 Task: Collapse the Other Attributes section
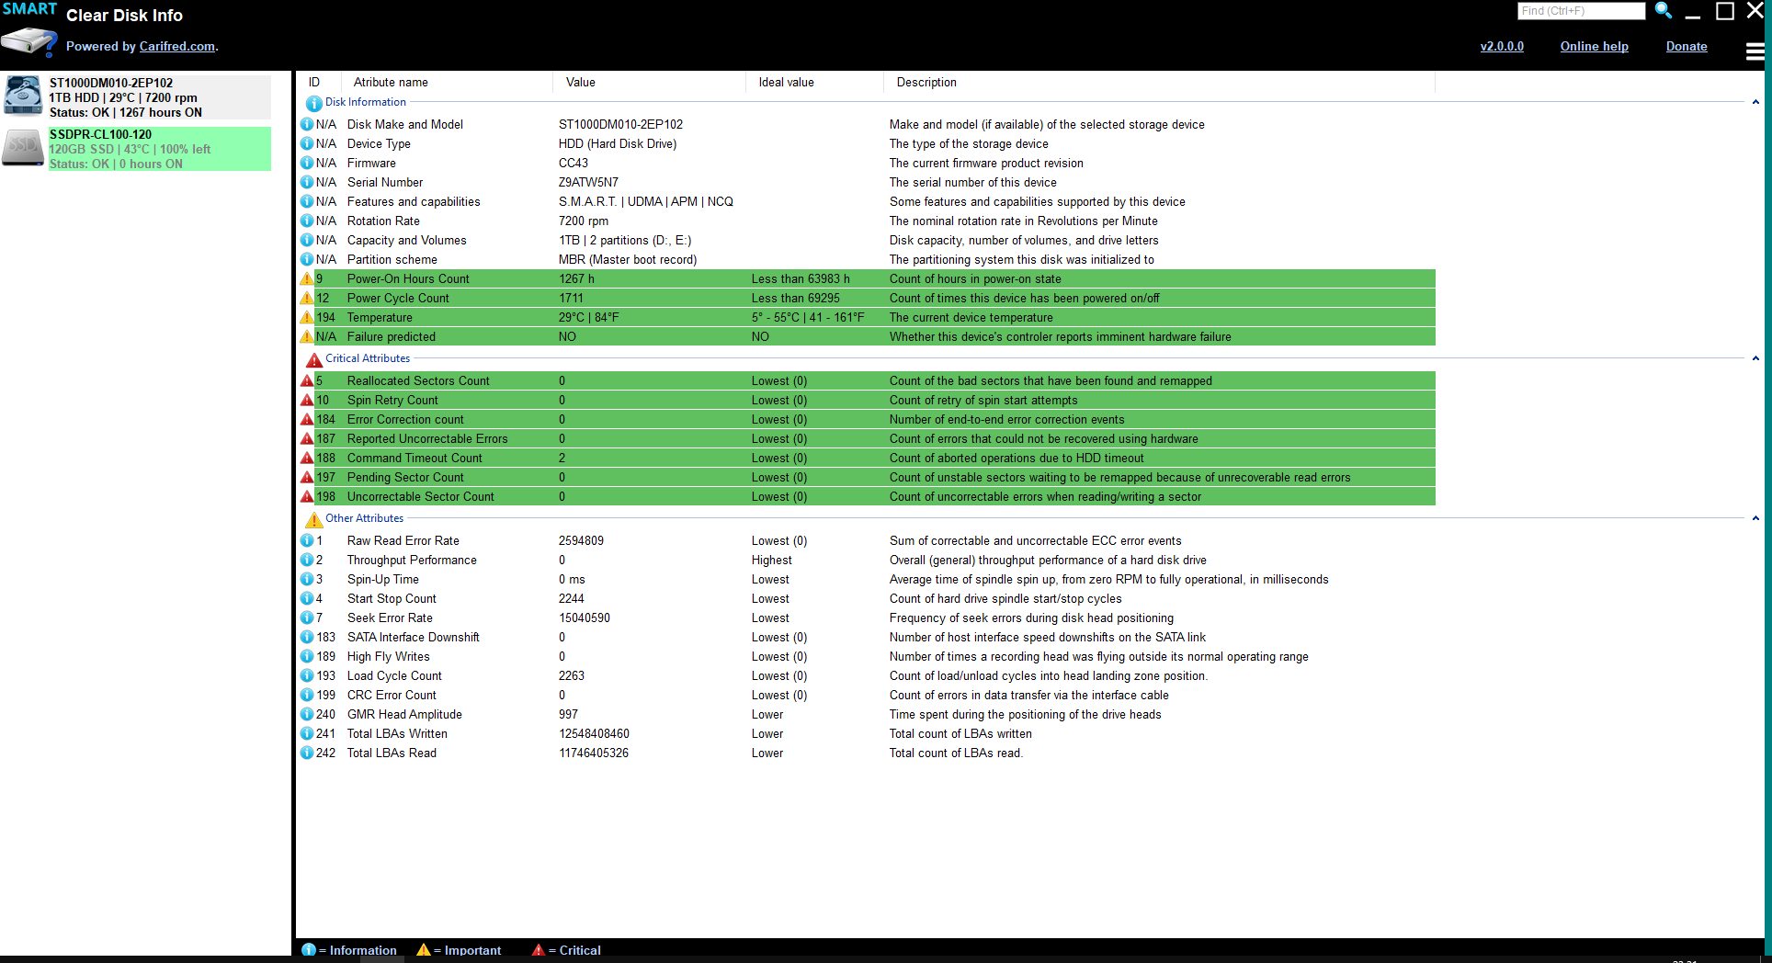tap(1755, 518)
